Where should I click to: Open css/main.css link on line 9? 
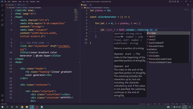click(64, 46)
